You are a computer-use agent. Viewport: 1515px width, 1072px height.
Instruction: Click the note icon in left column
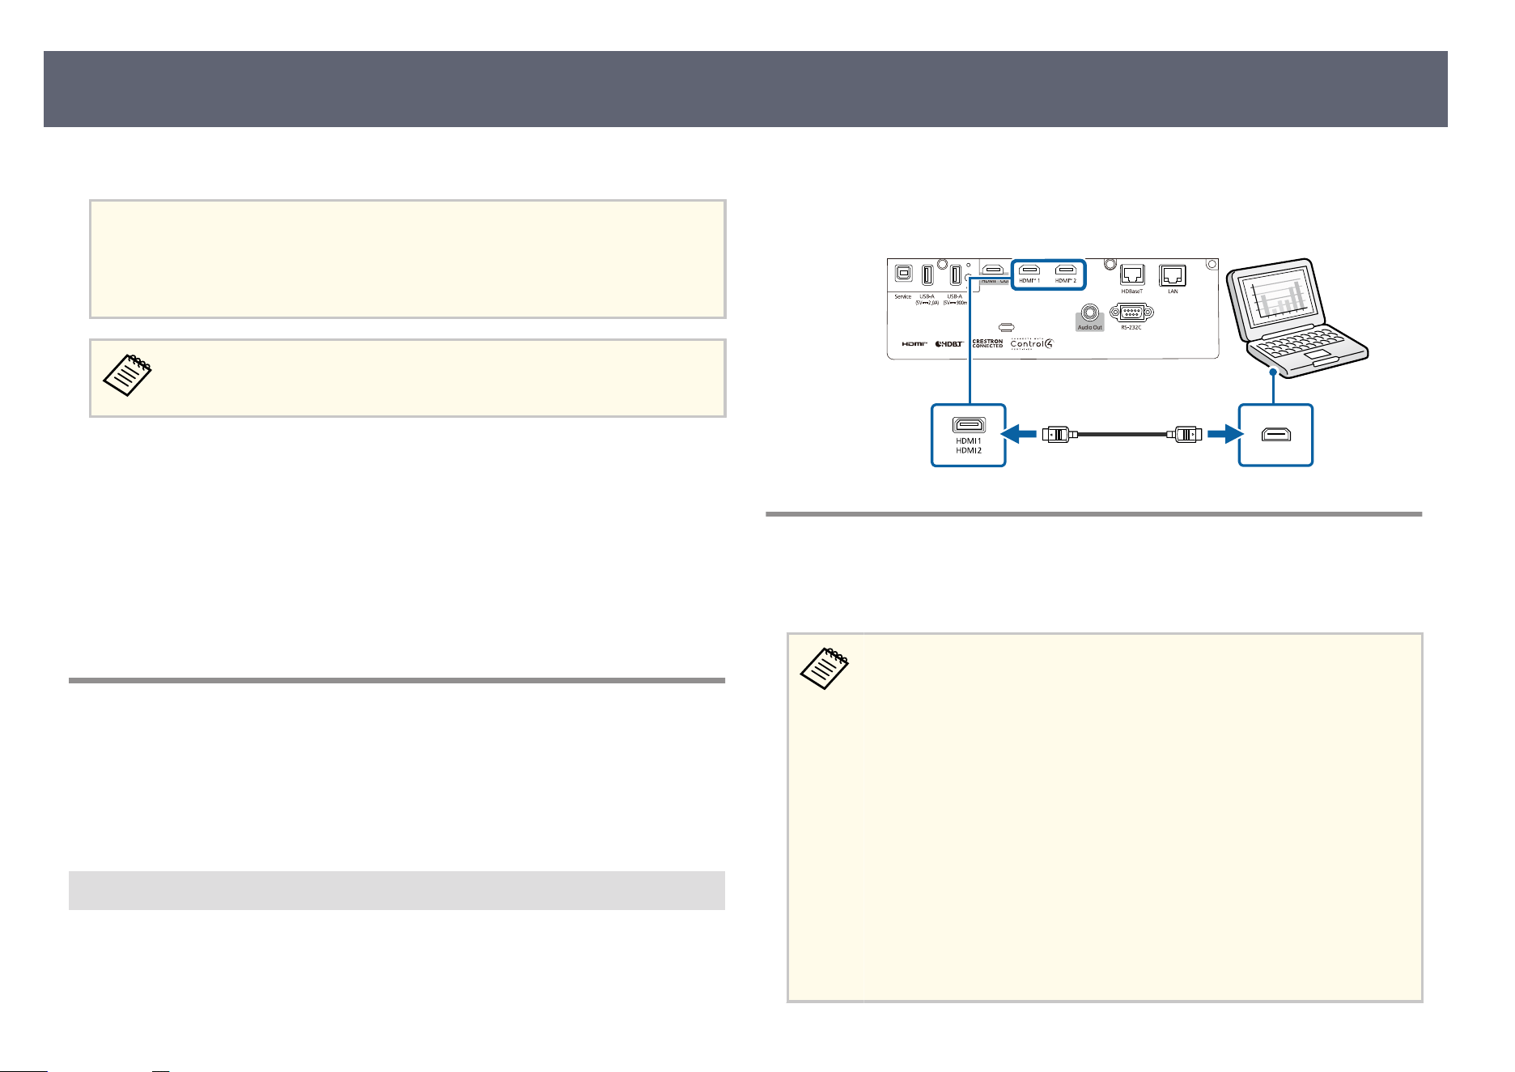click(128, 375)
